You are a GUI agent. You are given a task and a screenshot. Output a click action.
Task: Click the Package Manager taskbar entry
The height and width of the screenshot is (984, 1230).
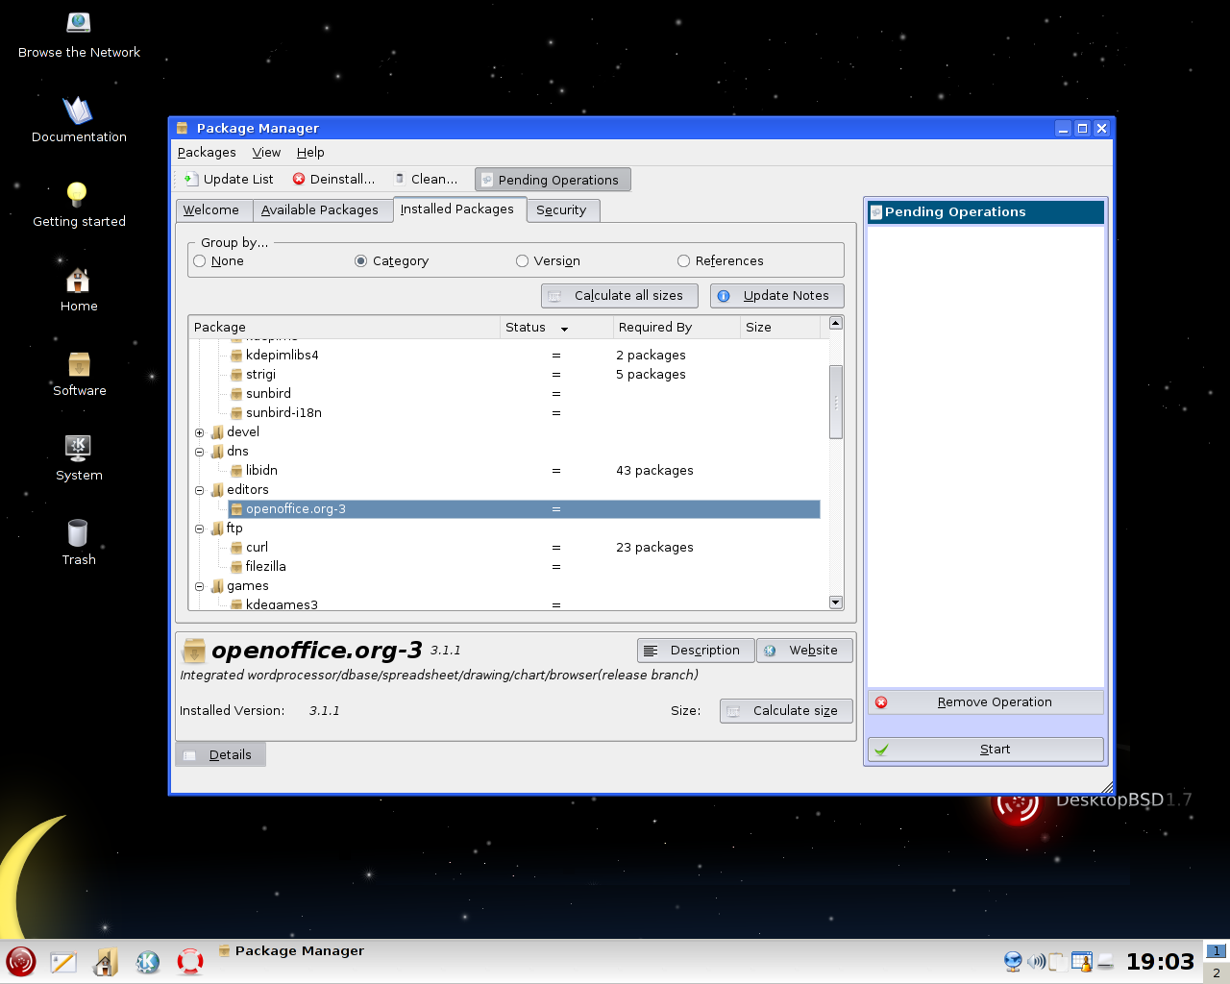(x=291, y=951)
